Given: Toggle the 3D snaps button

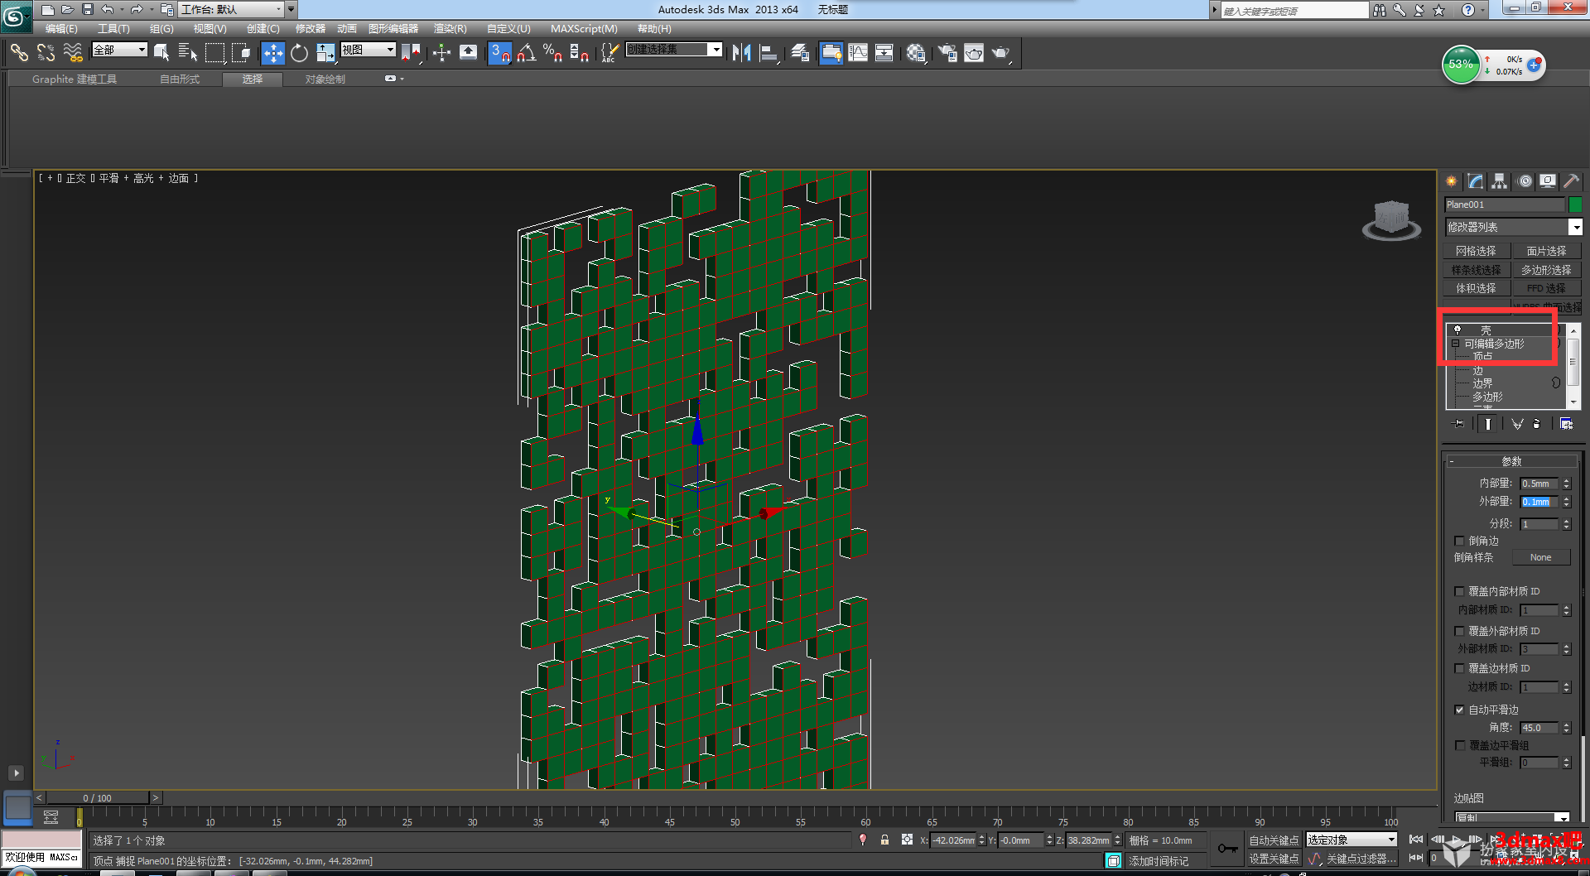Looking at the screenshot, I should [499, 53].
